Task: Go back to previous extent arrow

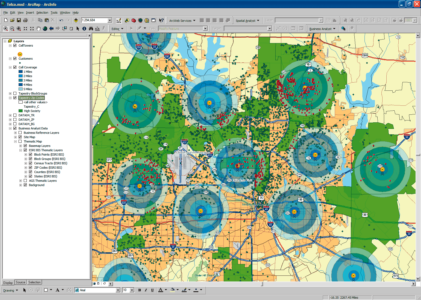Action: pos(52,29)
